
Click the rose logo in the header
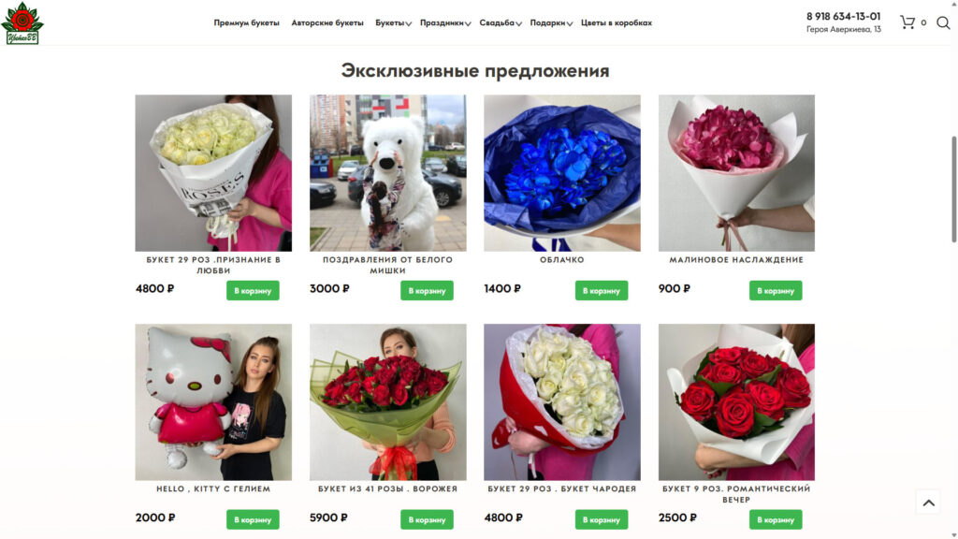(22, 23)
